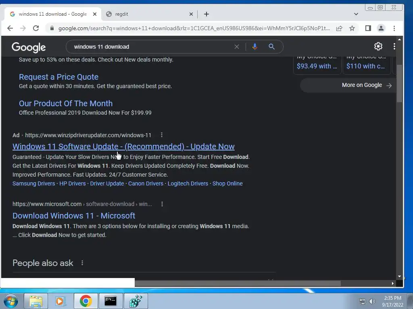Click the microsoft.com breadcrumb URL text

(82, 204)
